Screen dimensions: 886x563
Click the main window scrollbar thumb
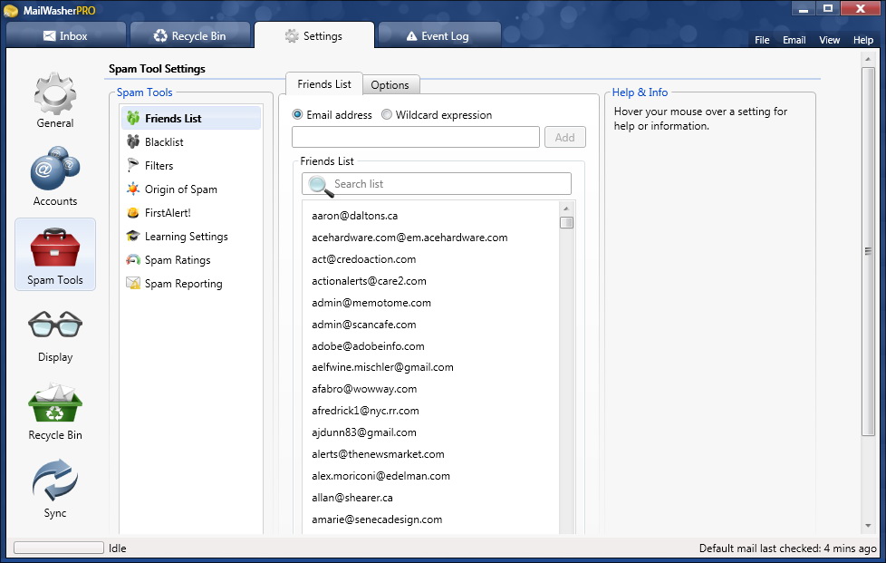click(x=867, y=251)
